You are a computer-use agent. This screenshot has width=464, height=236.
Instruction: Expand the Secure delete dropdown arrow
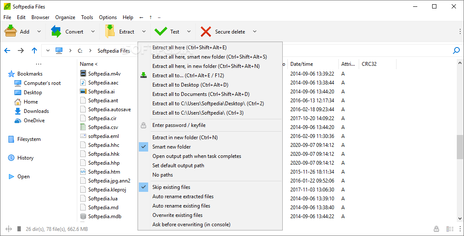(254, 31)
